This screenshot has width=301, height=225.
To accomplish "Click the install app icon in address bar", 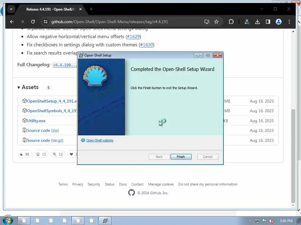I will (207, 22).
